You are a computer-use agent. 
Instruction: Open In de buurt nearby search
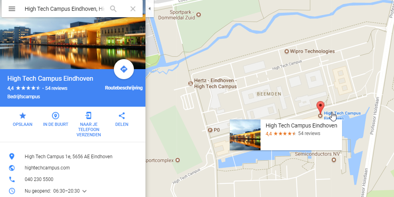pyautogui.click(x=56, y=120)
